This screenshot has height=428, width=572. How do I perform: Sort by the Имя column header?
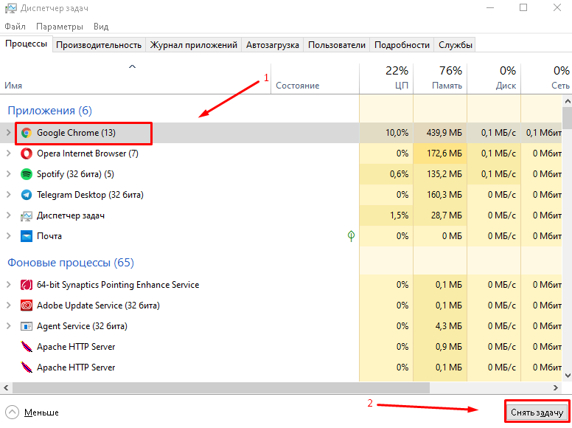(136, 78)
